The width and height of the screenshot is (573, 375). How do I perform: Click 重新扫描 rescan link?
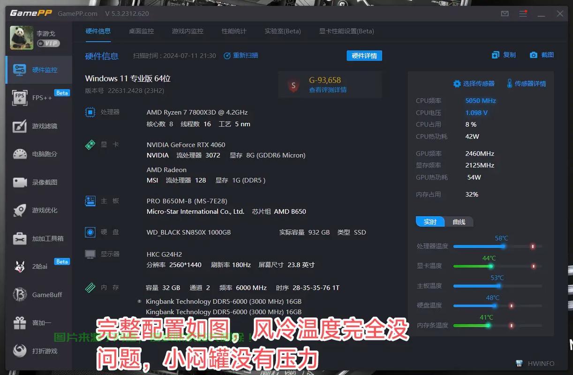click(241, 55)
